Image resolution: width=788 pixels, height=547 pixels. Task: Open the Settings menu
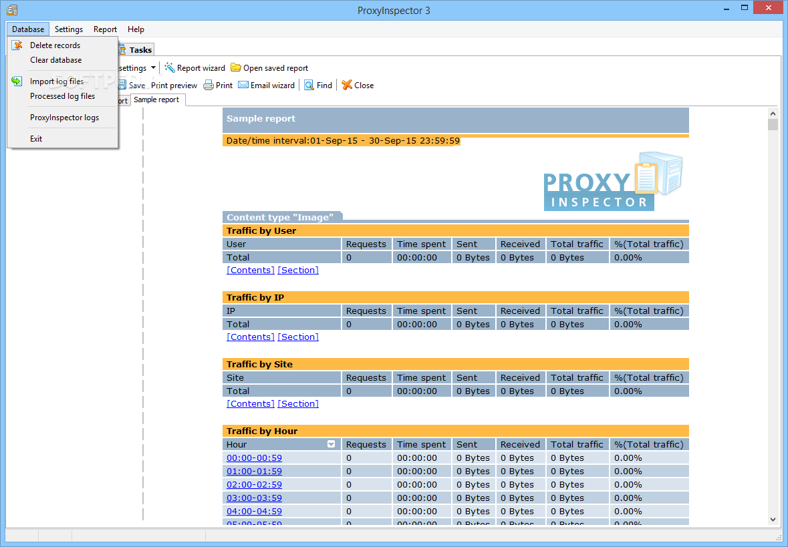(69, 29)
